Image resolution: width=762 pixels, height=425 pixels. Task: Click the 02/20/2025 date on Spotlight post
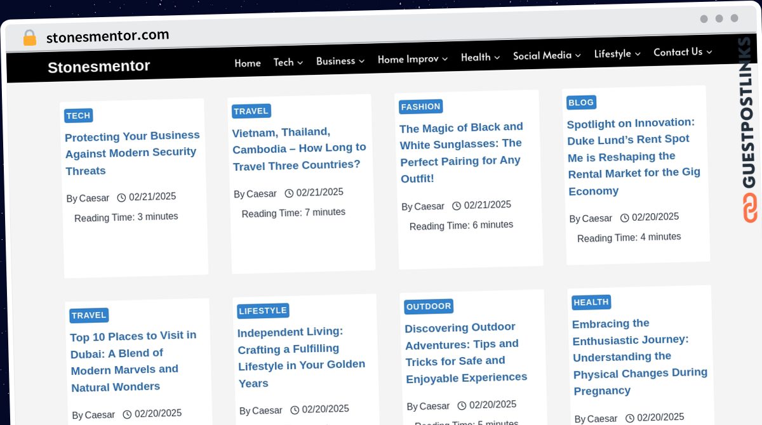[x=655, y=217]
